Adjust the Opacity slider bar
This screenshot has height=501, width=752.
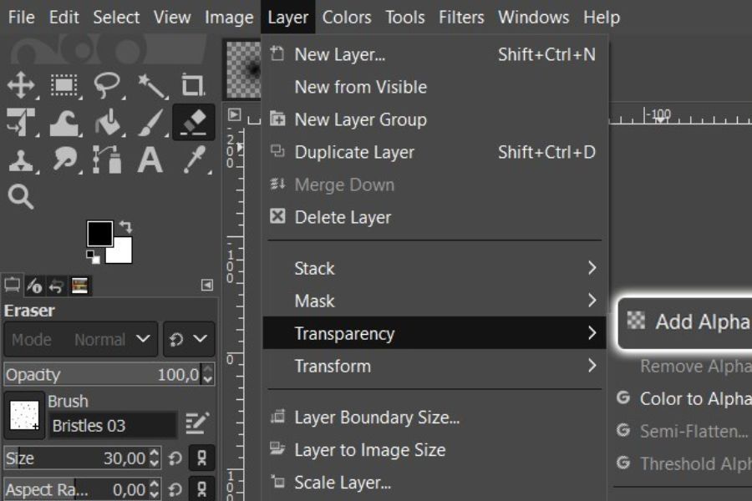[x=104, y=374]
